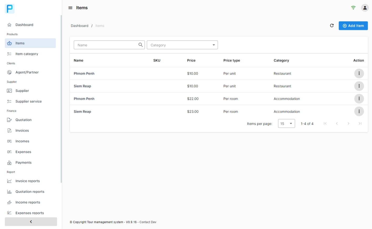
Task: Open Expenses reports menu entry
Action: pos(30,213)
